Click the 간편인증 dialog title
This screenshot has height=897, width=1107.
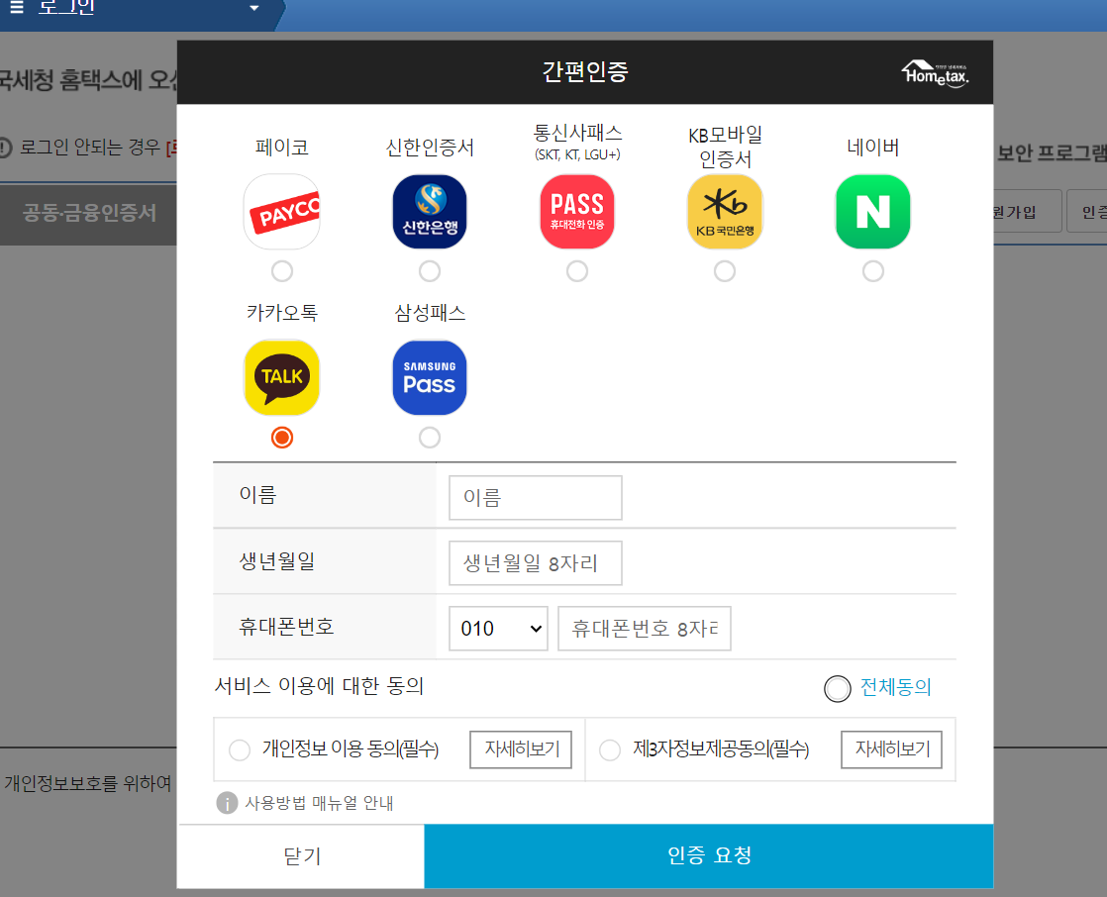click(x=584, y=71)
